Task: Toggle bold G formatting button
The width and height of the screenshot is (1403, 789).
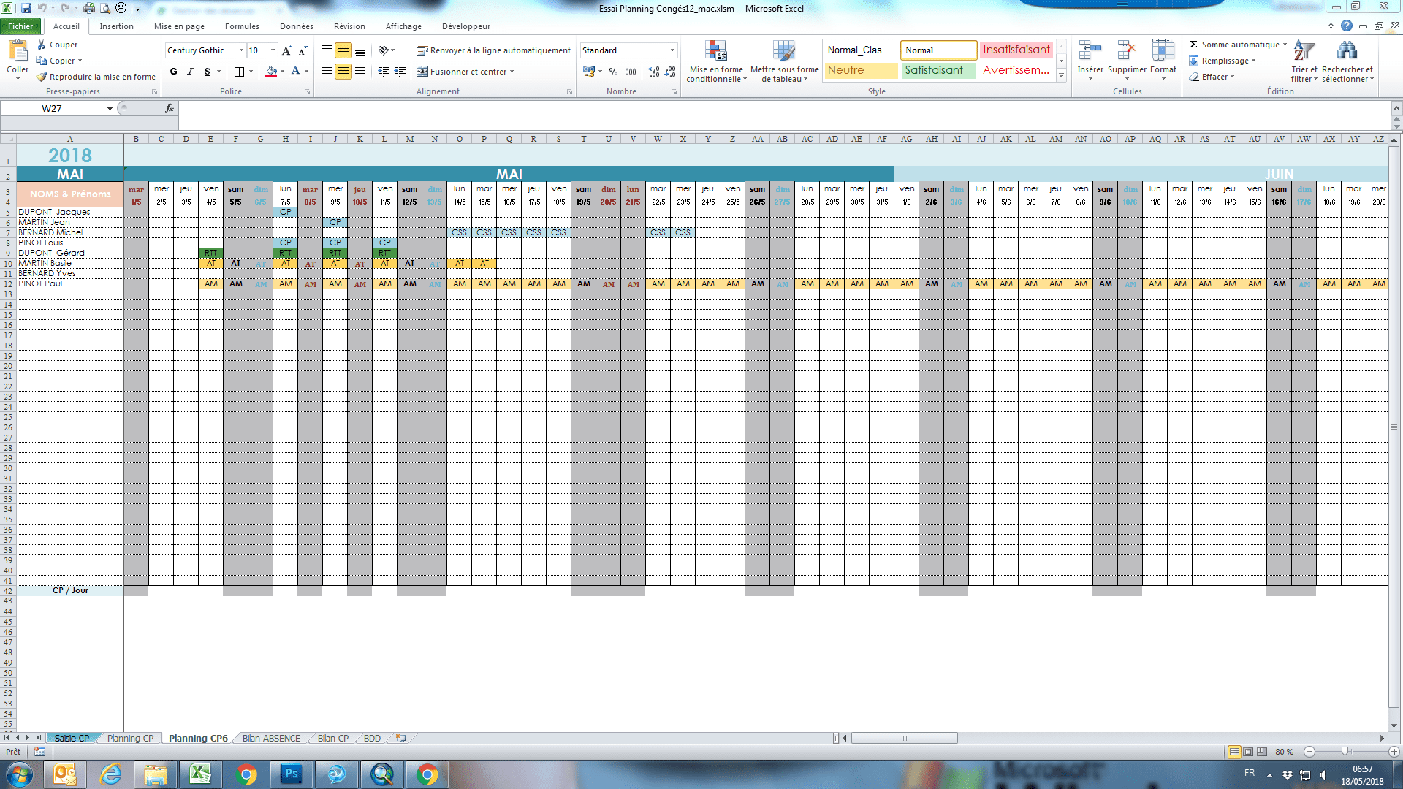Action: pos(173,72)
